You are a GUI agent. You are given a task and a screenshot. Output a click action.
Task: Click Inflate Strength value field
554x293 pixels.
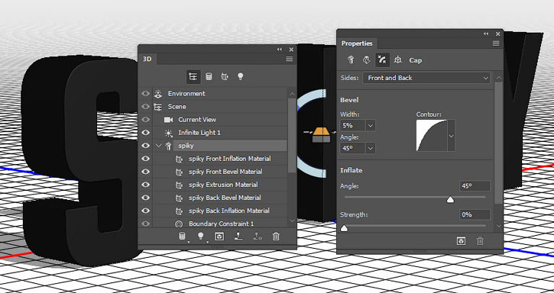475,214
